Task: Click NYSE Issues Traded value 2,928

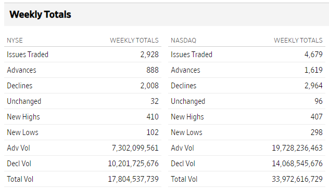Action: pos(149,55)
